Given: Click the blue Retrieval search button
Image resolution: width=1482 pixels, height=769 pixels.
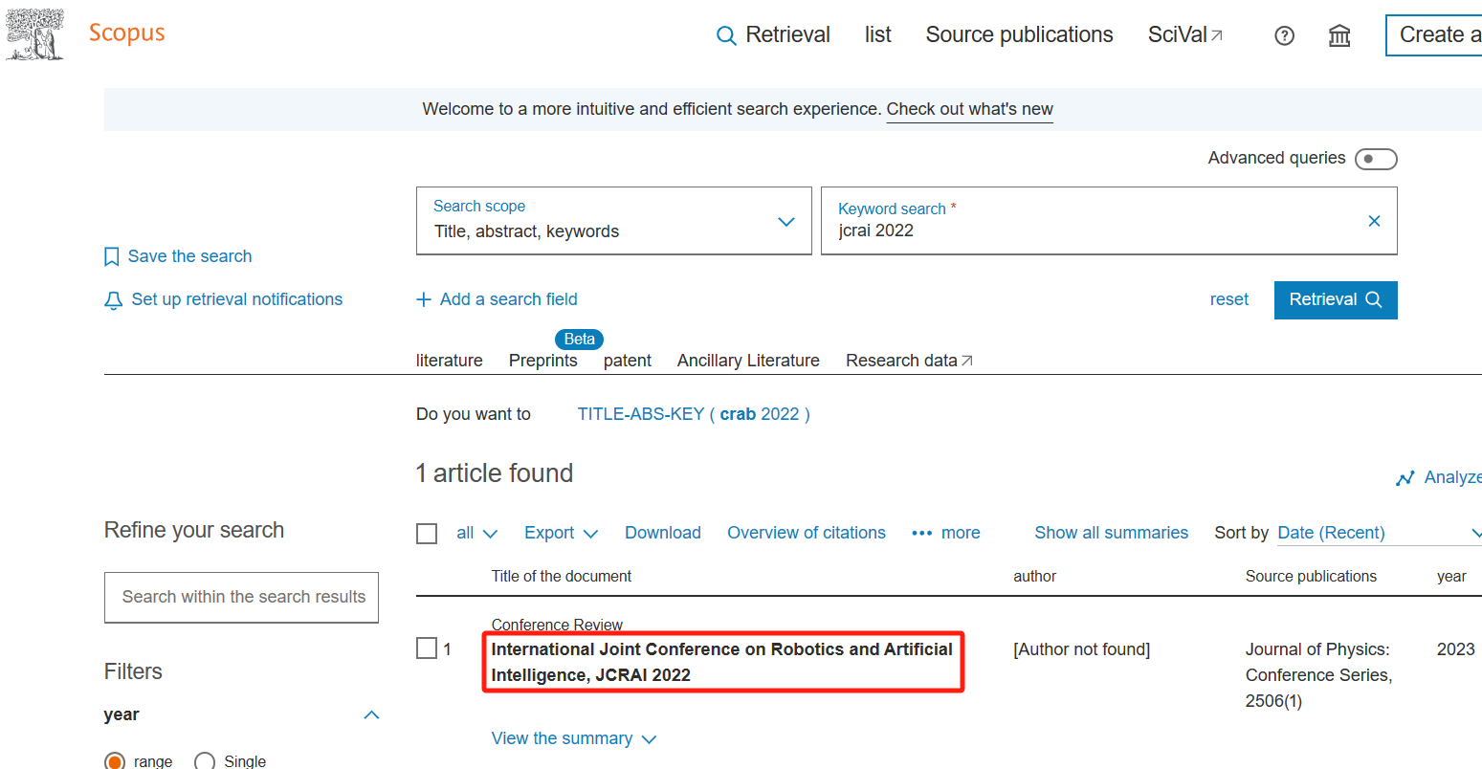Looking at the screenshot, I should [x=1335, y=299].
